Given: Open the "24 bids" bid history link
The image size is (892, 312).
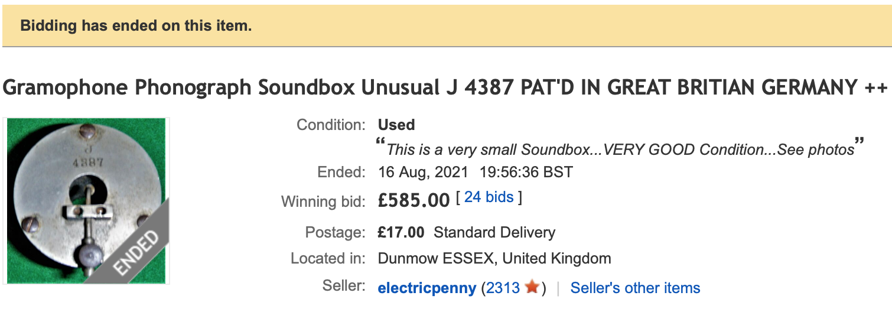Looking at the screenshot, I should click(x=489, y=197).
